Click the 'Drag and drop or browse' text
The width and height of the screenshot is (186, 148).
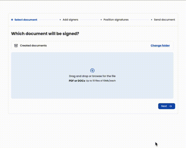point(92,76)
